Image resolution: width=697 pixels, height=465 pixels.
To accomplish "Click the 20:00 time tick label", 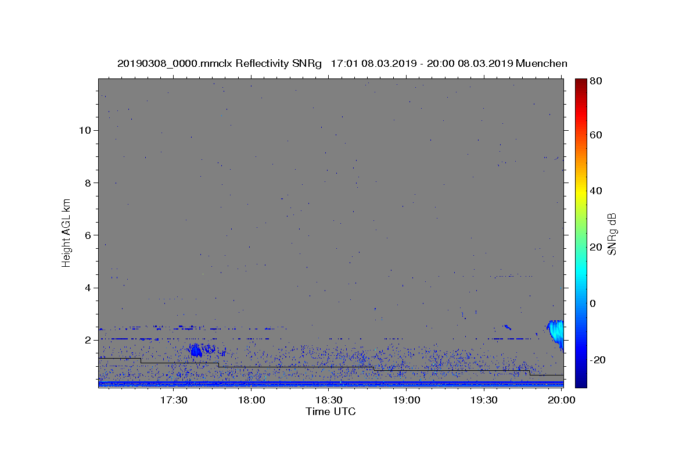I will pos(562,400).
